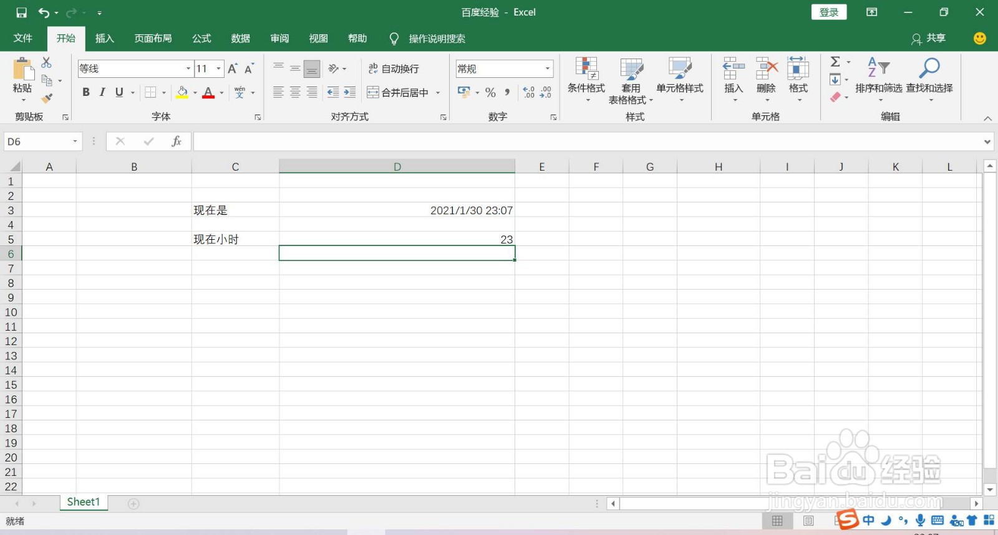998x535 pixels.
Task: Open the 文件 menu
Action: click(x=23, y=39)
